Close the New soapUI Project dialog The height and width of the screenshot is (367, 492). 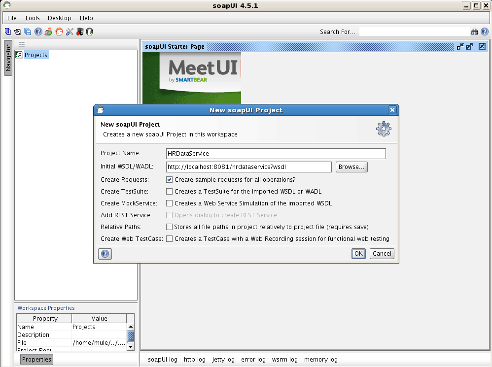[392, 110]
